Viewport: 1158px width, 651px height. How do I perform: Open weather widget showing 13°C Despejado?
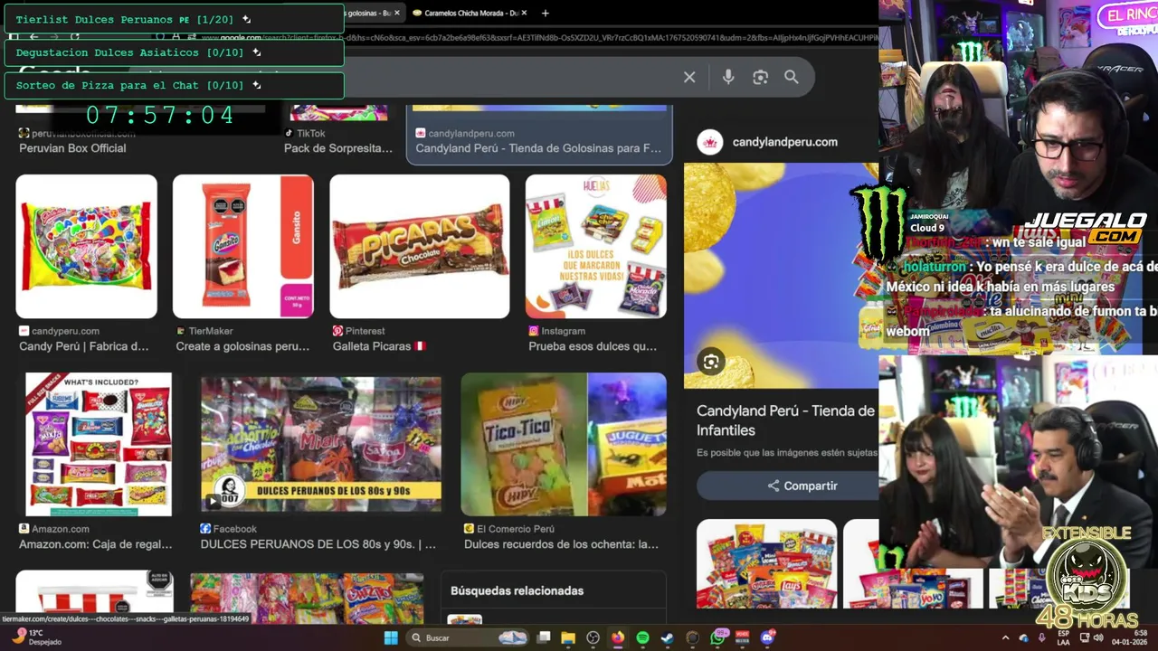(36, 637)
